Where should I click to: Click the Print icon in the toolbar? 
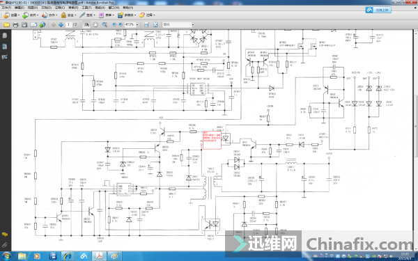(15, 25)
